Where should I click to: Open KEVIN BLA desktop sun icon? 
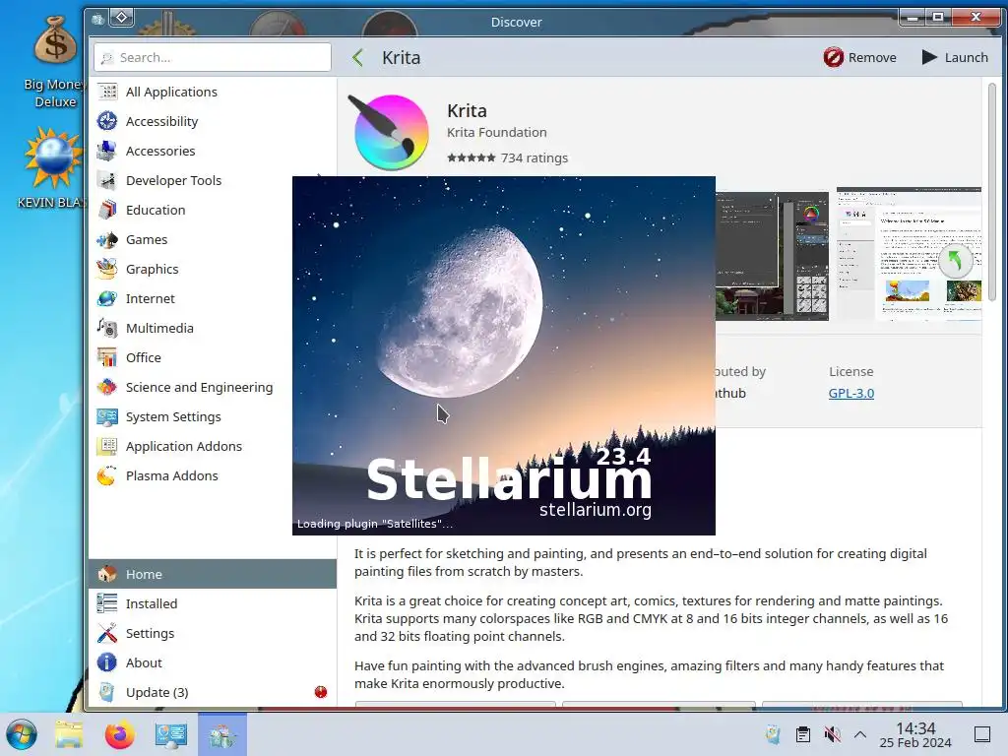click(53, 168)
